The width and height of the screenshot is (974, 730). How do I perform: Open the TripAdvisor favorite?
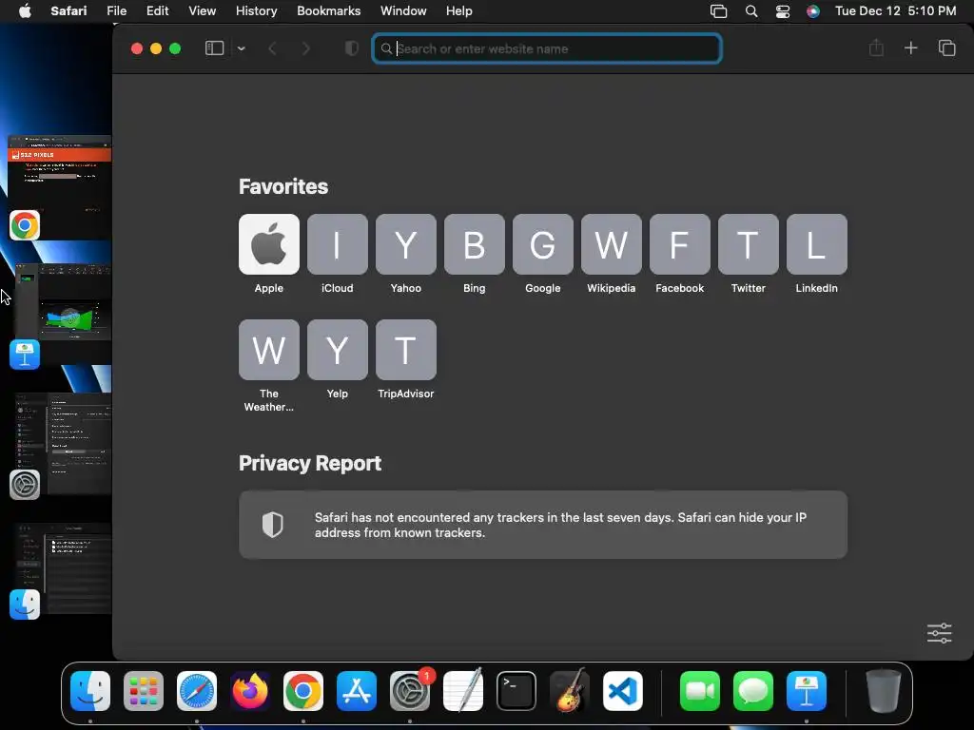pos(405,350)
